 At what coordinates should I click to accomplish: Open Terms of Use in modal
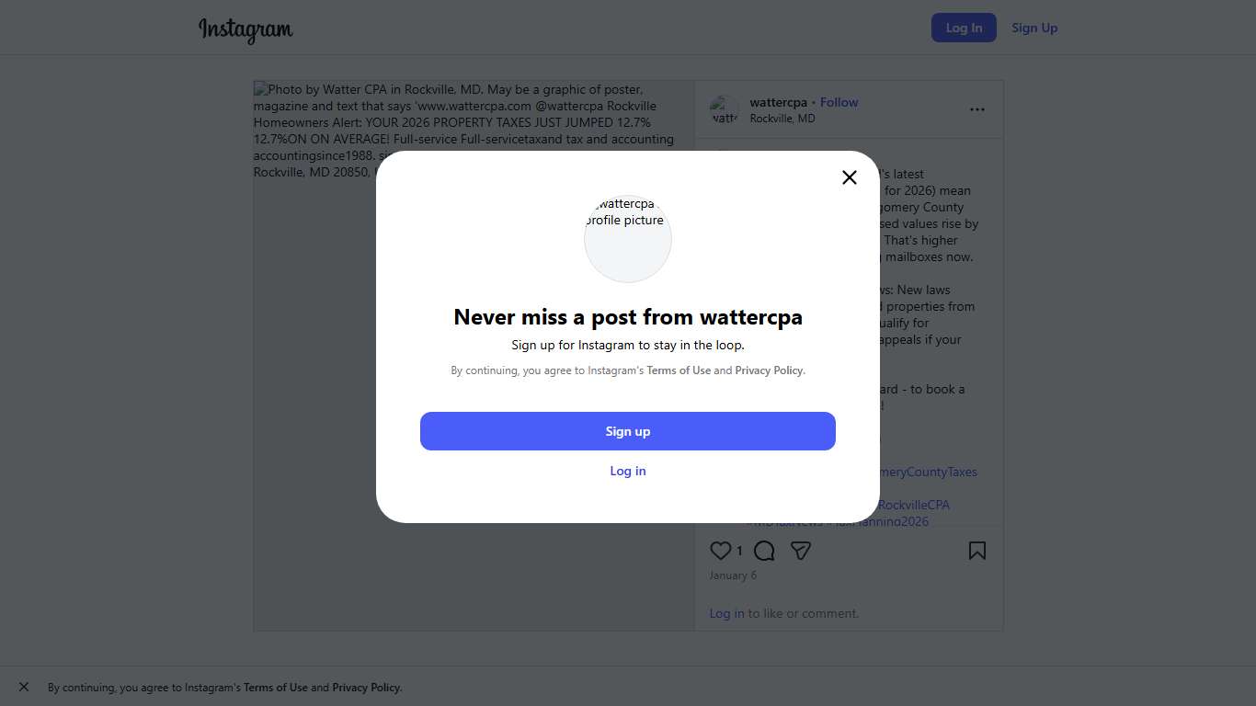(679, 370)
